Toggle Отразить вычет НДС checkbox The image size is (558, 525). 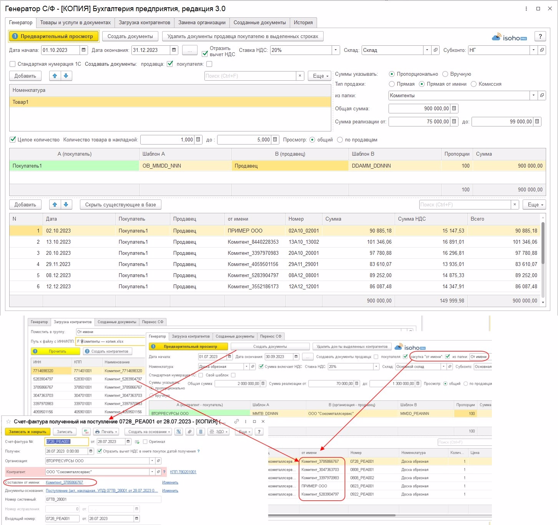205,53
